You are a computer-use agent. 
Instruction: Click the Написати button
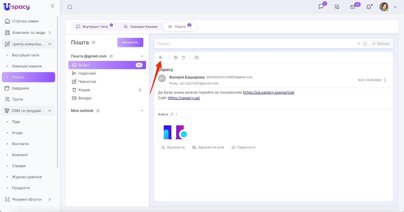[x=130, y=42]
